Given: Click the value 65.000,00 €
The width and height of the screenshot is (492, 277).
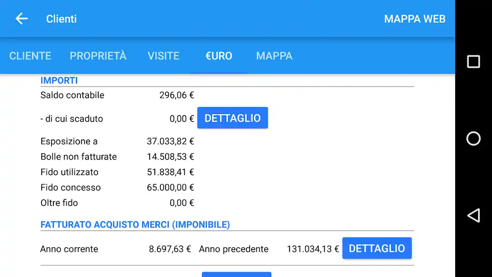Looking at the screenshot, I should (x=170, y=188).
